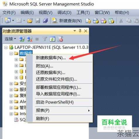Open the 连接 dropdown
This screenshot has width=139, height=139.
(x=10, y=39)
